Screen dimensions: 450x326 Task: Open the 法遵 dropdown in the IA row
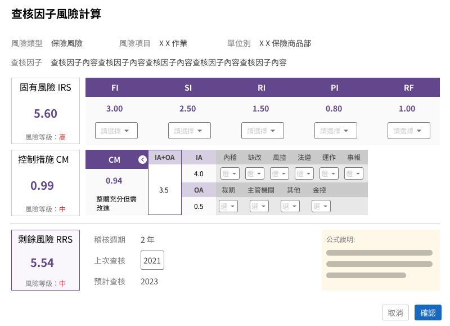304,173
